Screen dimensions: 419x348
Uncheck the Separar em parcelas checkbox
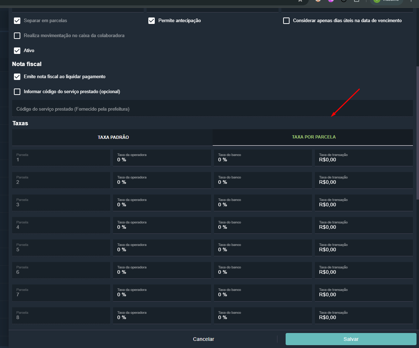(x=17, y=21)
